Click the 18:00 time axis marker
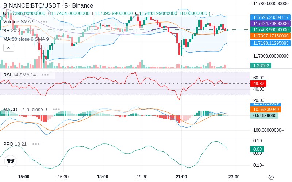The image size is (292, 182). pyautogui.click(x=103, y=177)
